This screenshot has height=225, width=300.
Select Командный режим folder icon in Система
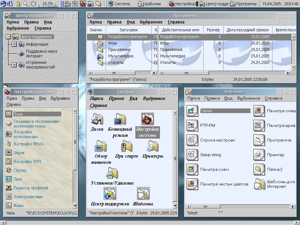click(x=120, y=119)
